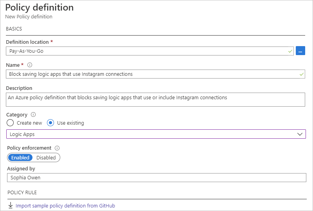Screen dimensions: 313x211
Task: Click the Name field green checkmark
Action: 301,74
